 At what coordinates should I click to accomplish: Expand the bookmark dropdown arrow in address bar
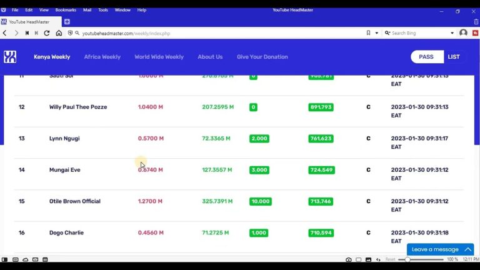pyautogui.click(x=376, y=33)
